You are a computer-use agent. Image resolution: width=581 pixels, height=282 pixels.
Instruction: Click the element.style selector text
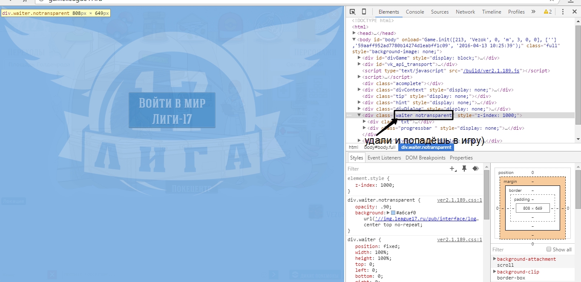365,179
